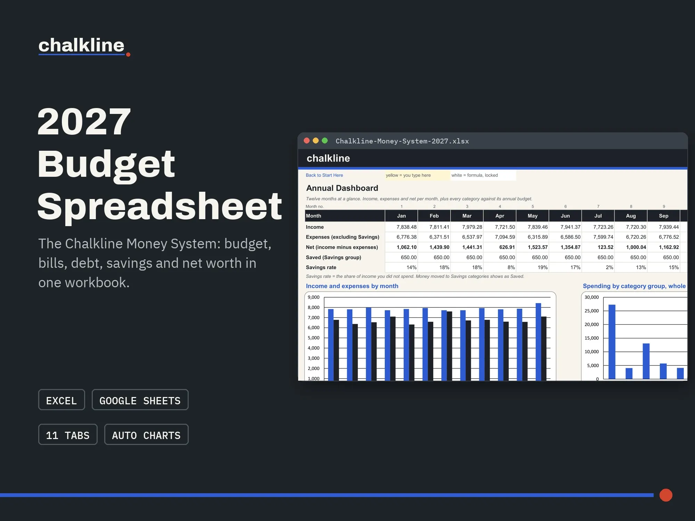Click the Month no. label
The image size is (695, 521).
314,207
